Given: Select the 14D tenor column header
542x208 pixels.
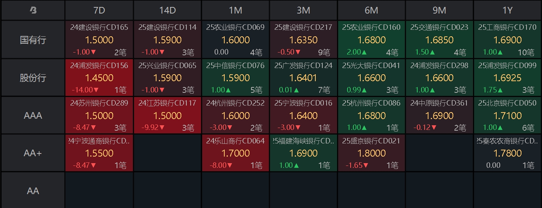Looking at the screenshot, I should (x=167, y=10).
